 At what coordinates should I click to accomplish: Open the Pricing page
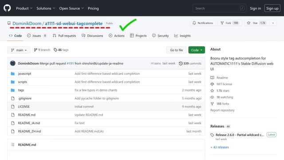[93, 8]
